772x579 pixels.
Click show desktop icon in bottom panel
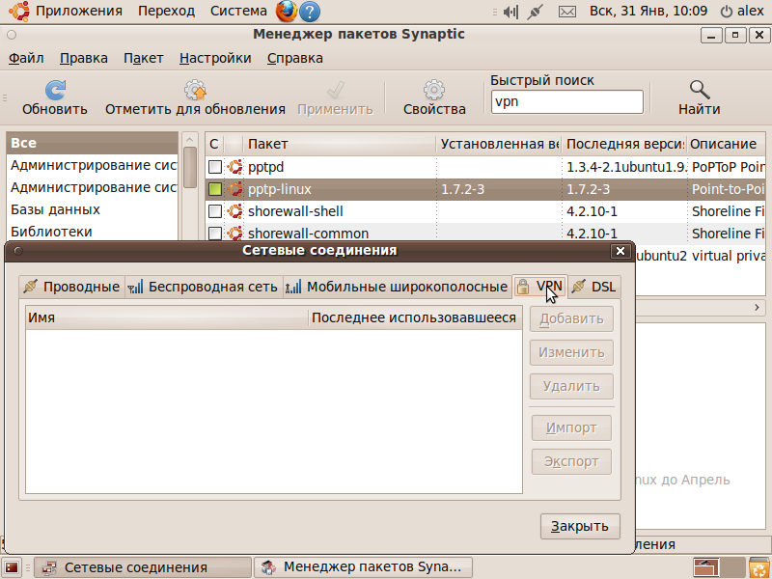click(14, 567)
